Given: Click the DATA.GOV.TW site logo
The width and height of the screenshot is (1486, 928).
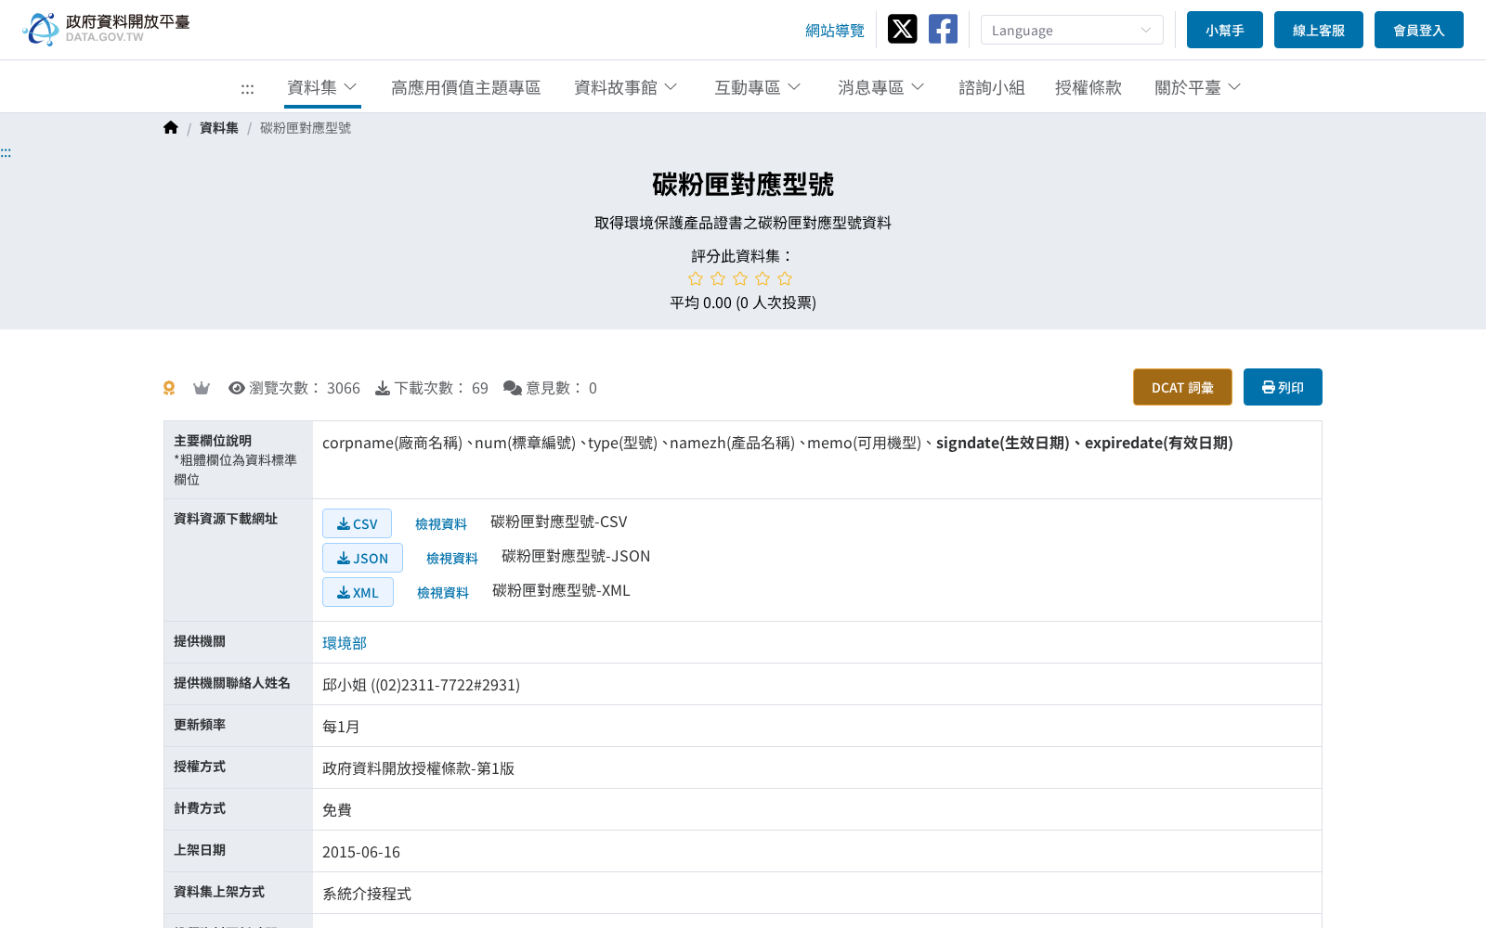Looking at the screenshot, I should click(x=106, y=29).
